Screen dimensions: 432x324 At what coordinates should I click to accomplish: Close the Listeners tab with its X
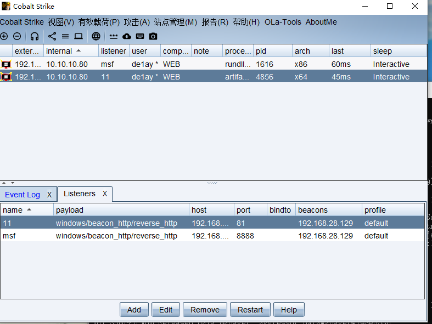[x=105, y=194]
